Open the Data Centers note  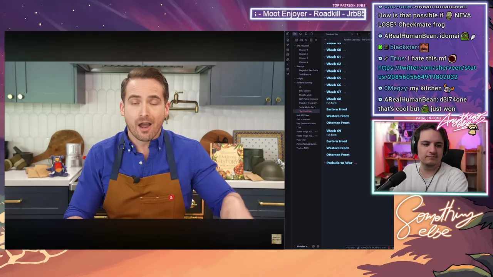305,91
